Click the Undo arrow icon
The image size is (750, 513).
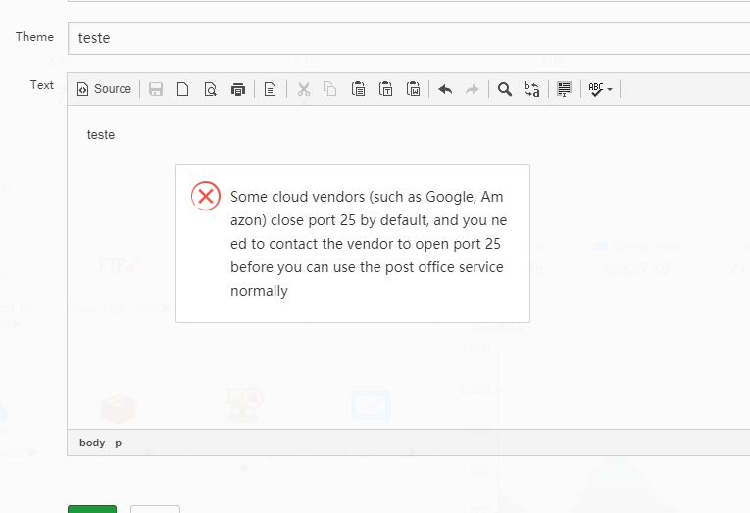tap(445, 89)
